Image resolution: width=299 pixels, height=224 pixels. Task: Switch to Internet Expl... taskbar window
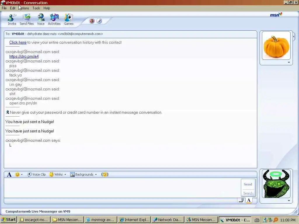(134, 220)
